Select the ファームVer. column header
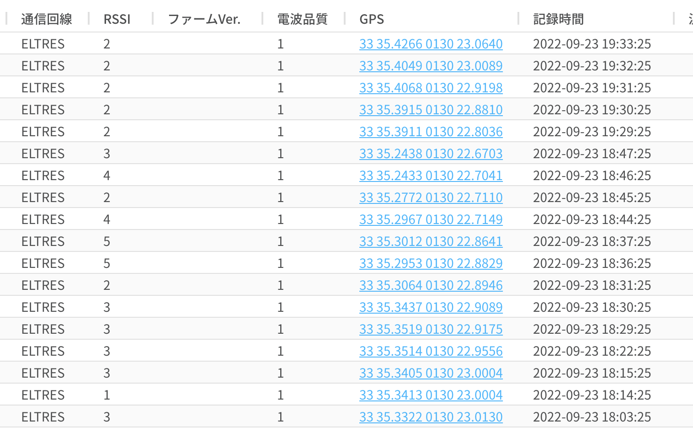The height and width of the screenshot is (443, 693). (x=204, y=19)
